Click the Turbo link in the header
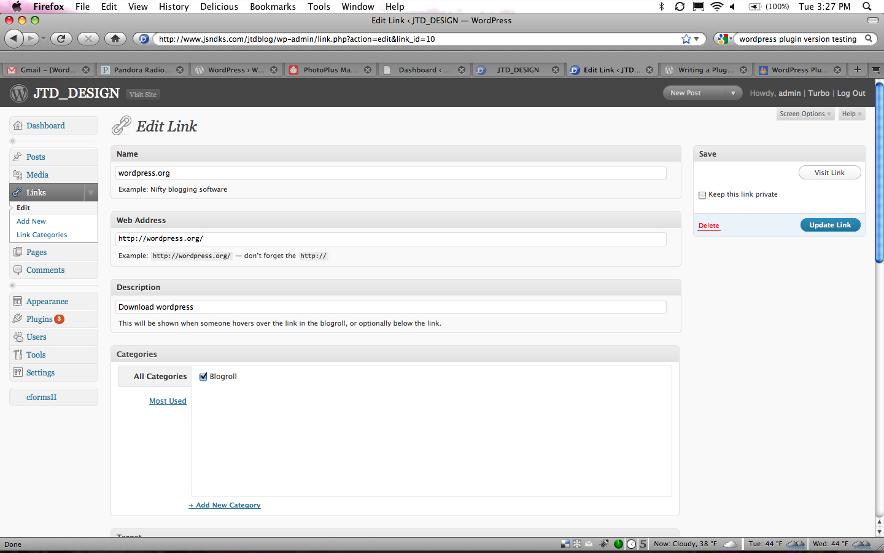This screenshot has height=553, width=884. [x=819, y=93]
